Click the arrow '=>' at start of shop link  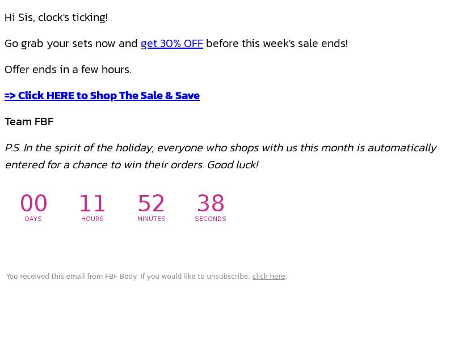point(10,96)
